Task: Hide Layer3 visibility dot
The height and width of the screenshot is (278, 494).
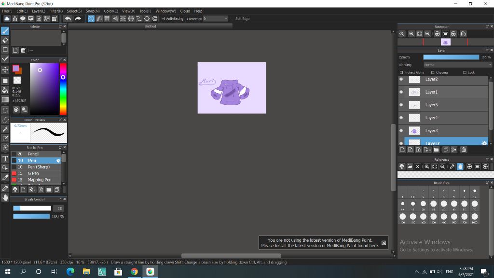Action: (x=401, y=130)
